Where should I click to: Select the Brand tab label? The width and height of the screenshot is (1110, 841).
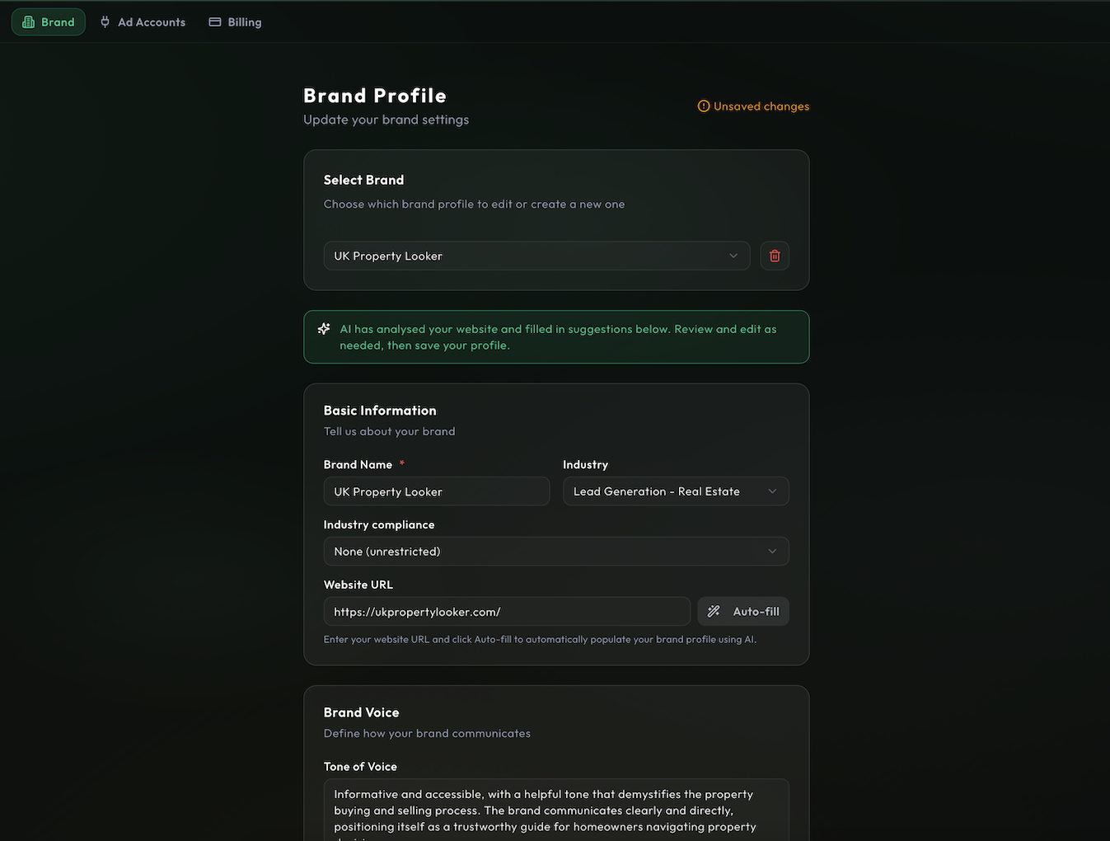tap(58, 22)
